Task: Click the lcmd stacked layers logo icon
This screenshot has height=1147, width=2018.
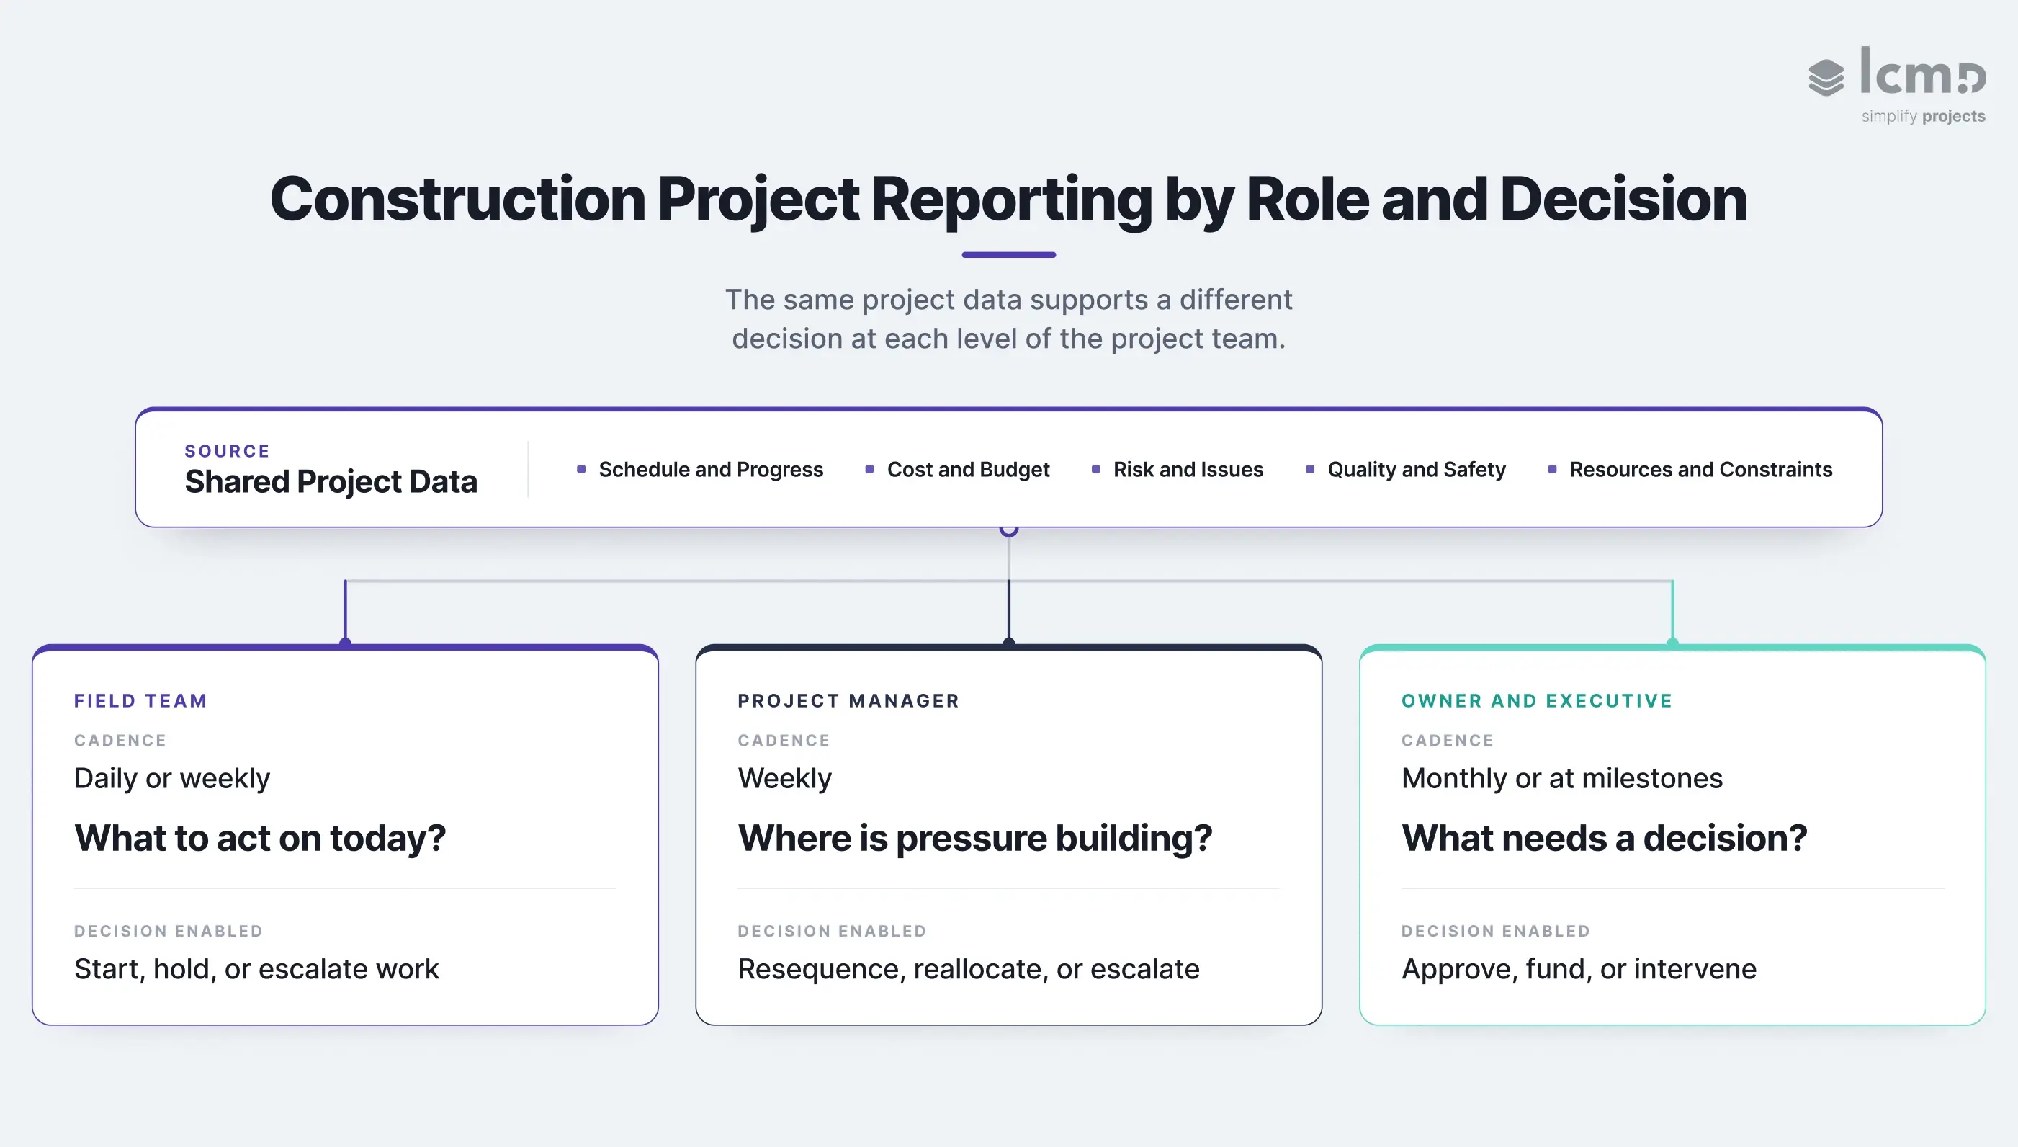Action: pos(1826,77)
